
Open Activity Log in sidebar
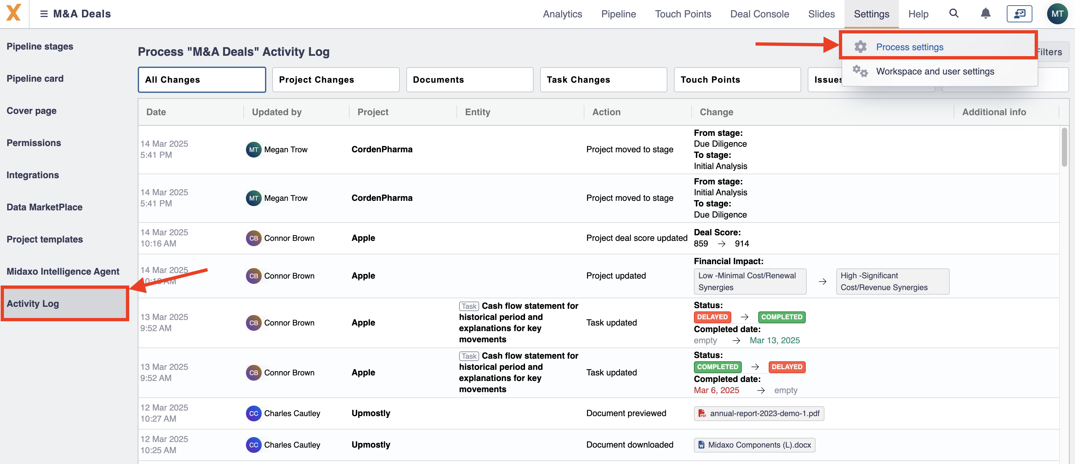click(x=65, y=304)
